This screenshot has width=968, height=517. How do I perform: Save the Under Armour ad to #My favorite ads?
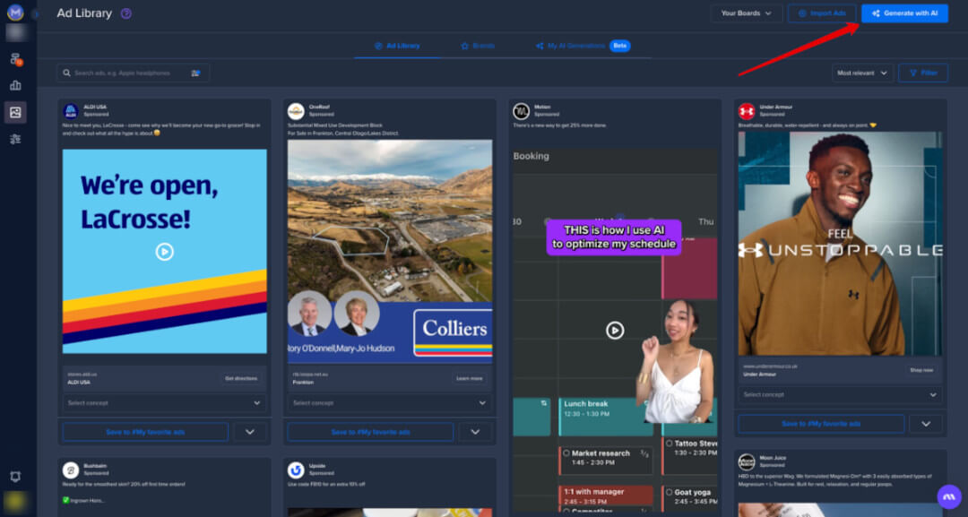821,424
